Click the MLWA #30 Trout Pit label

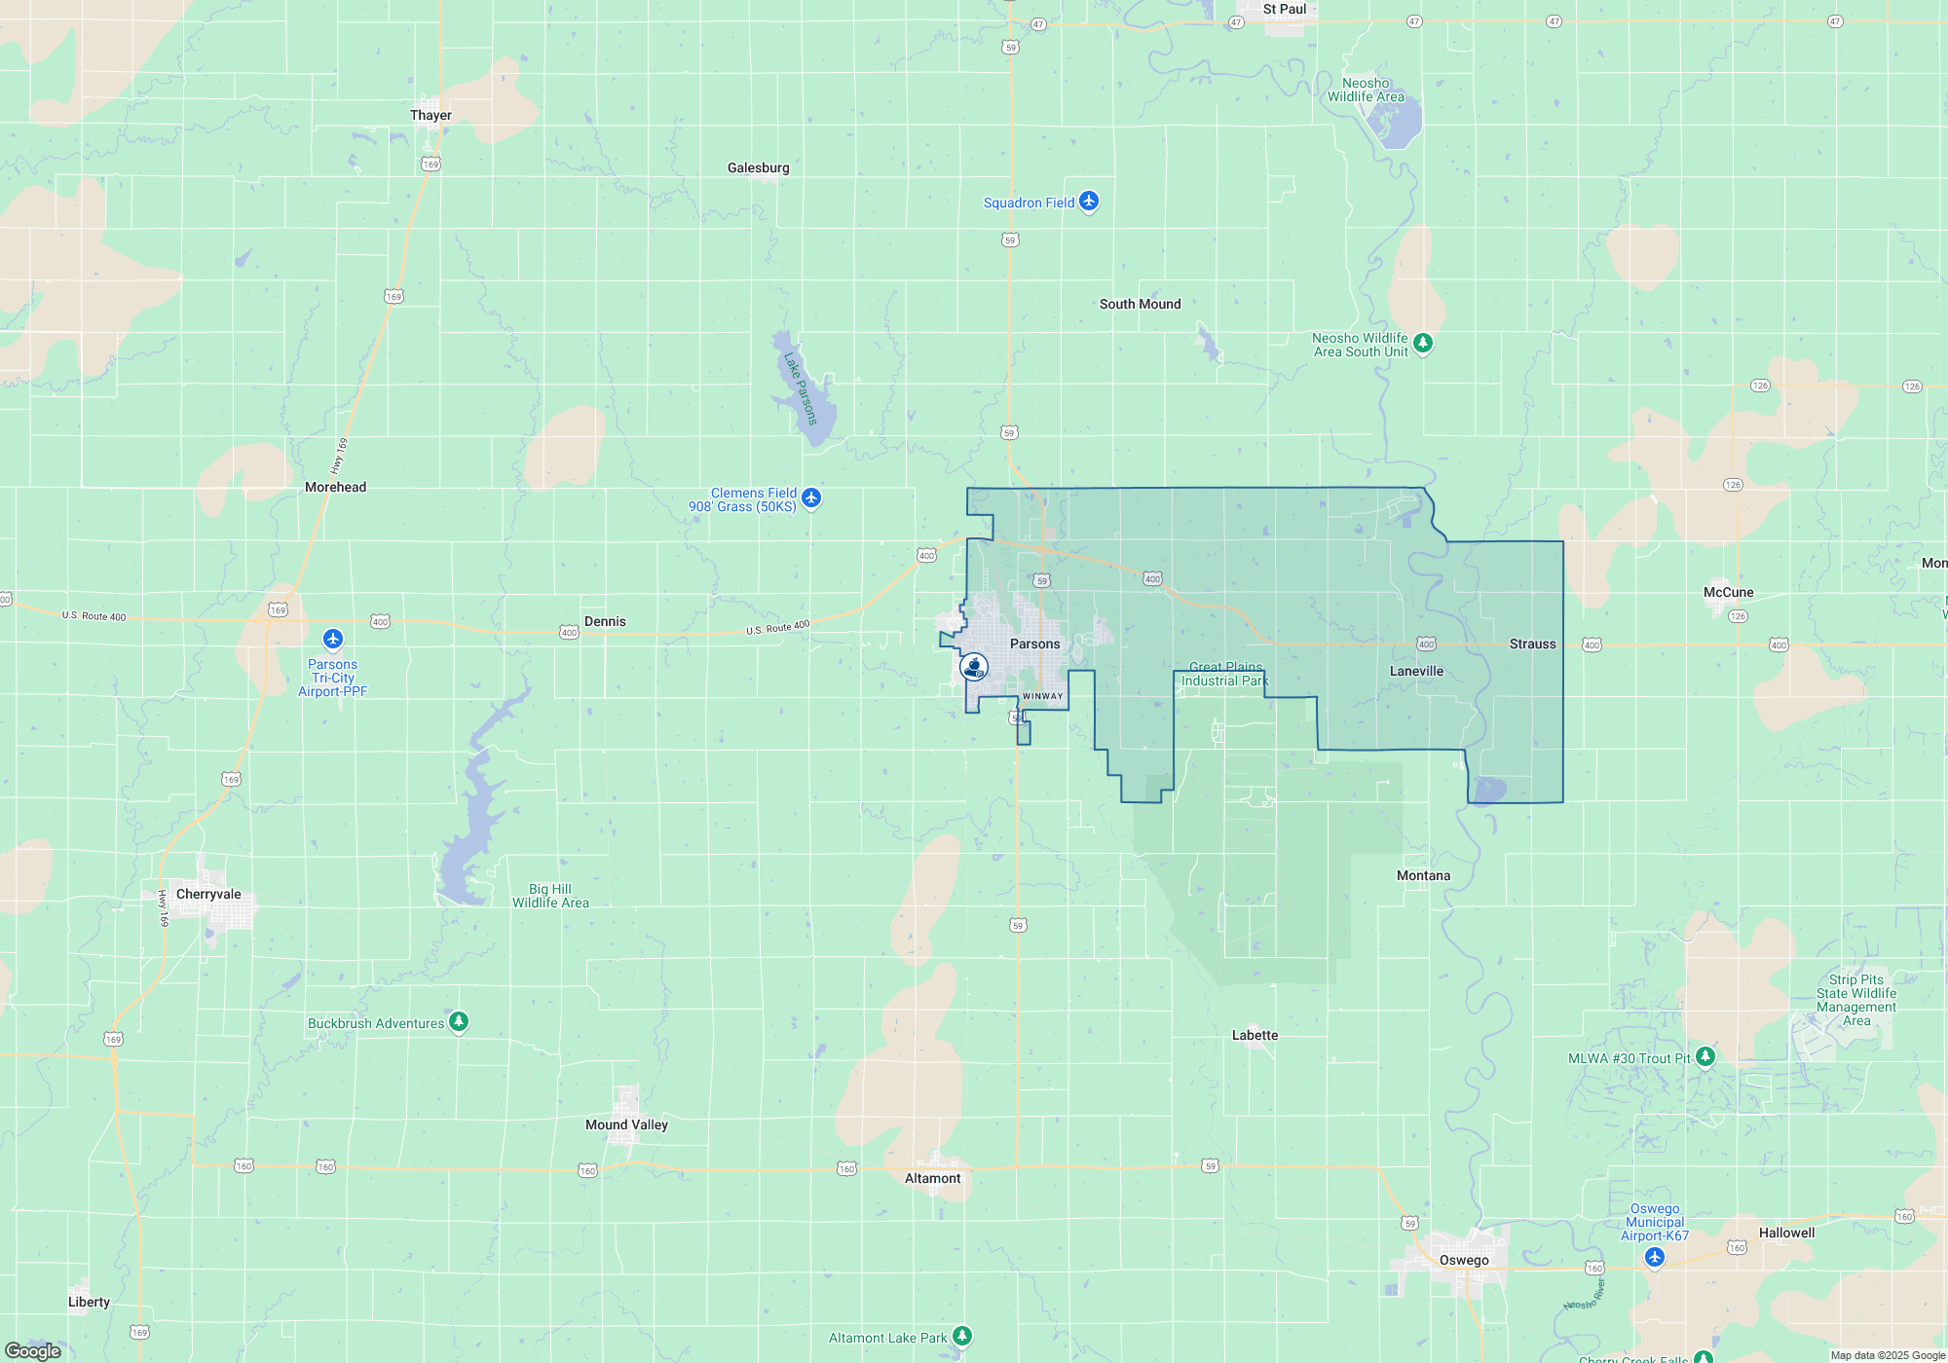click(1630, 1058)
